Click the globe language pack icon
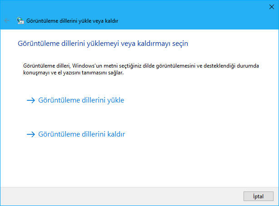Screen dimensions: 279x206 20,20
